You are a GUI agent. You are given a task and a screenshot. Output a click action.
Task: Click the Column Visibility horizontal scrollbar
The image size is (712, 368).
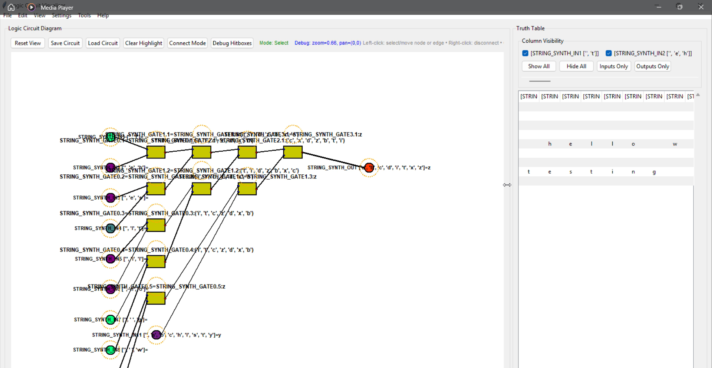tap(540, 81)
